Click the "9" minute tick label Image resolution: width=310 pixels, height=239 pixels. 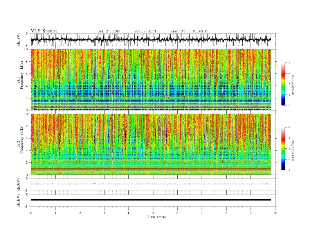(x=251, y=213)
